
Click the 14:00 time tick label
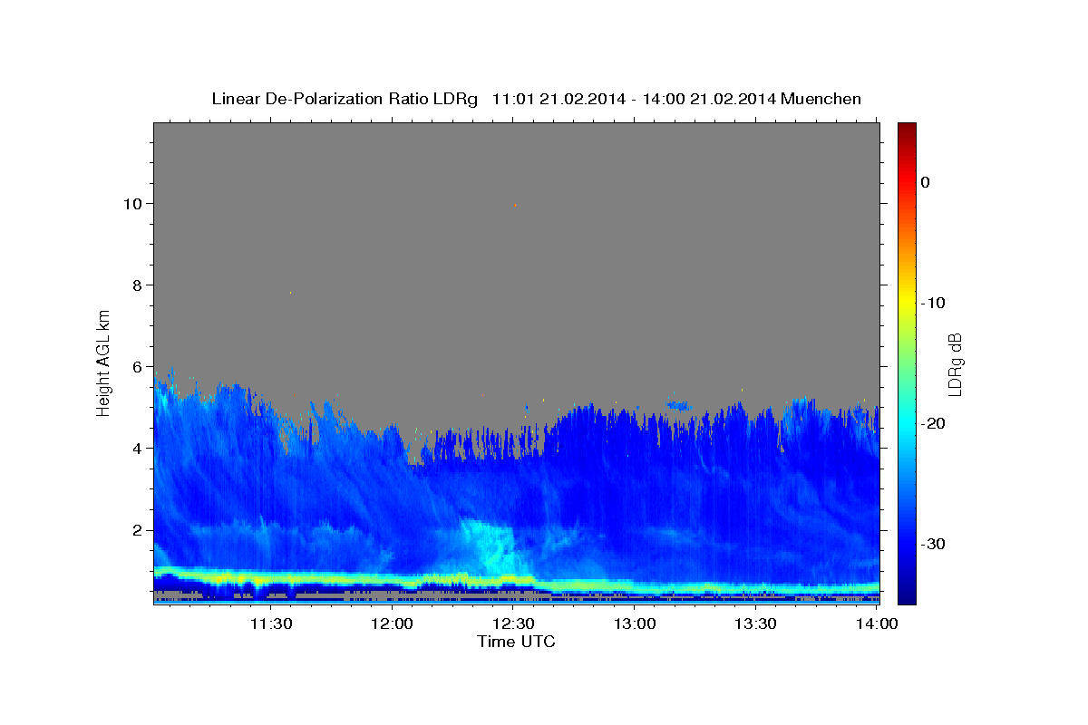[x=877, y=623]
